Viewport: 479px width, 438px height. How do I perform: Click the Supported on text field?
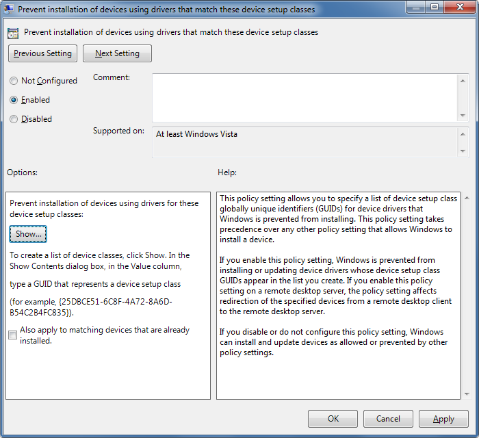305,142
